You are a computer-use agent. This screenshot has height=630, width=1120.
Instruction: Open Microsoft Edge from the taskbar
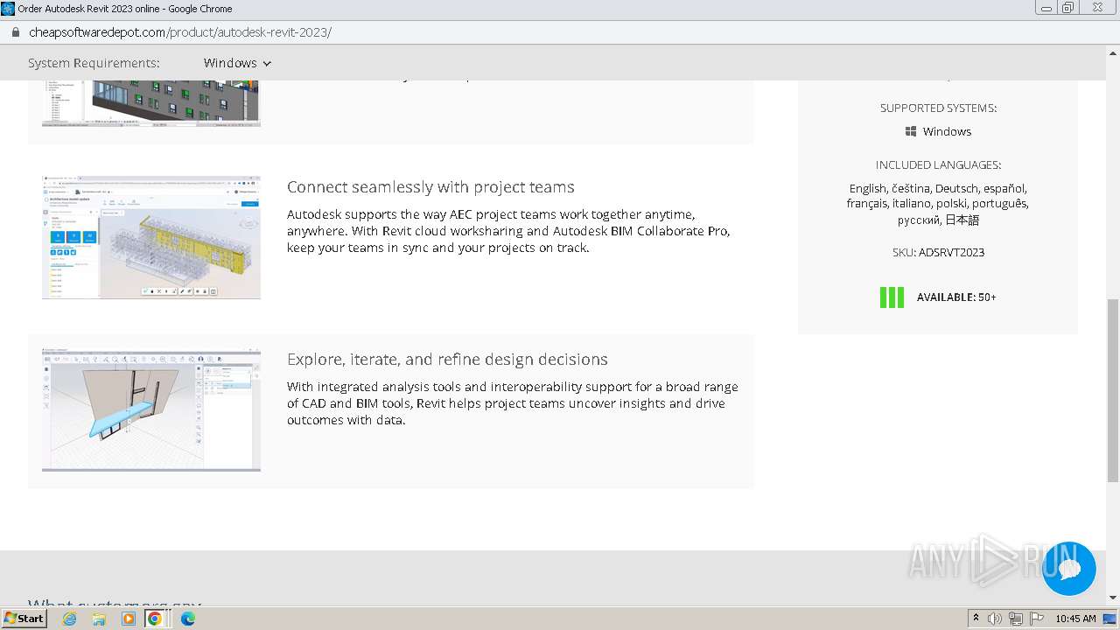tap(188, 619)
